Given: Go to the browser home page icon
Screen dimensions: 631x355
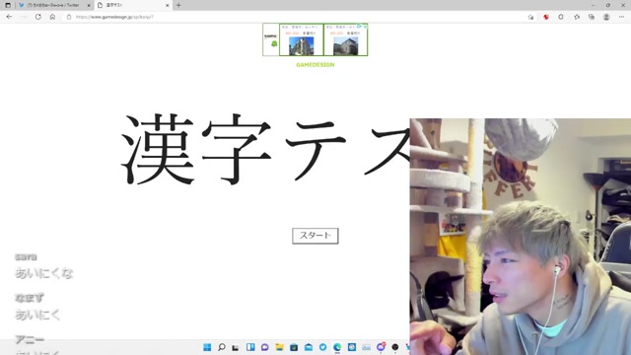Looking at the screenshot, I should click(x=52, y=17).
